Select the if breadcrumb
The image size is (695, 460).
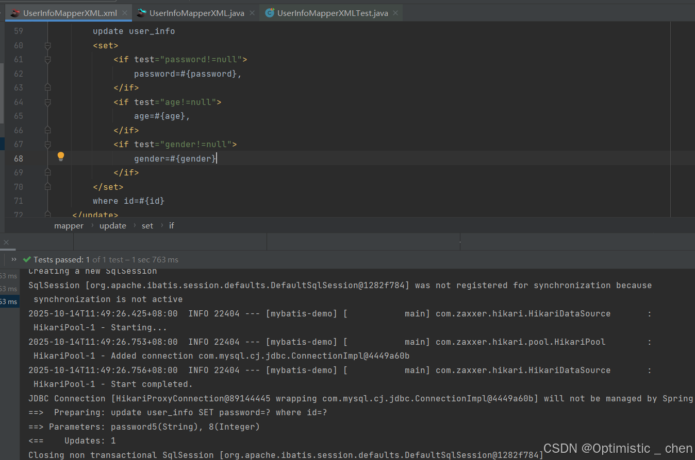172,225
